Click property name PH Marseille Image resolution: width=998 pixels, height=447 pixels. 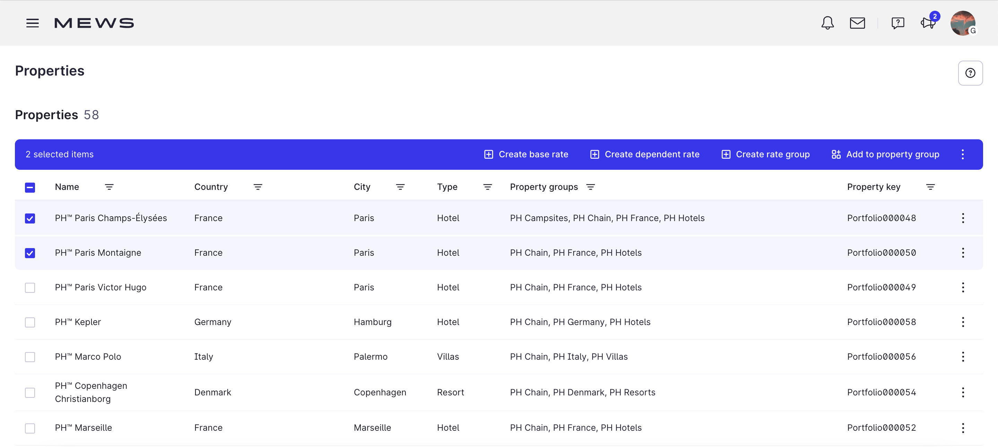83,428
